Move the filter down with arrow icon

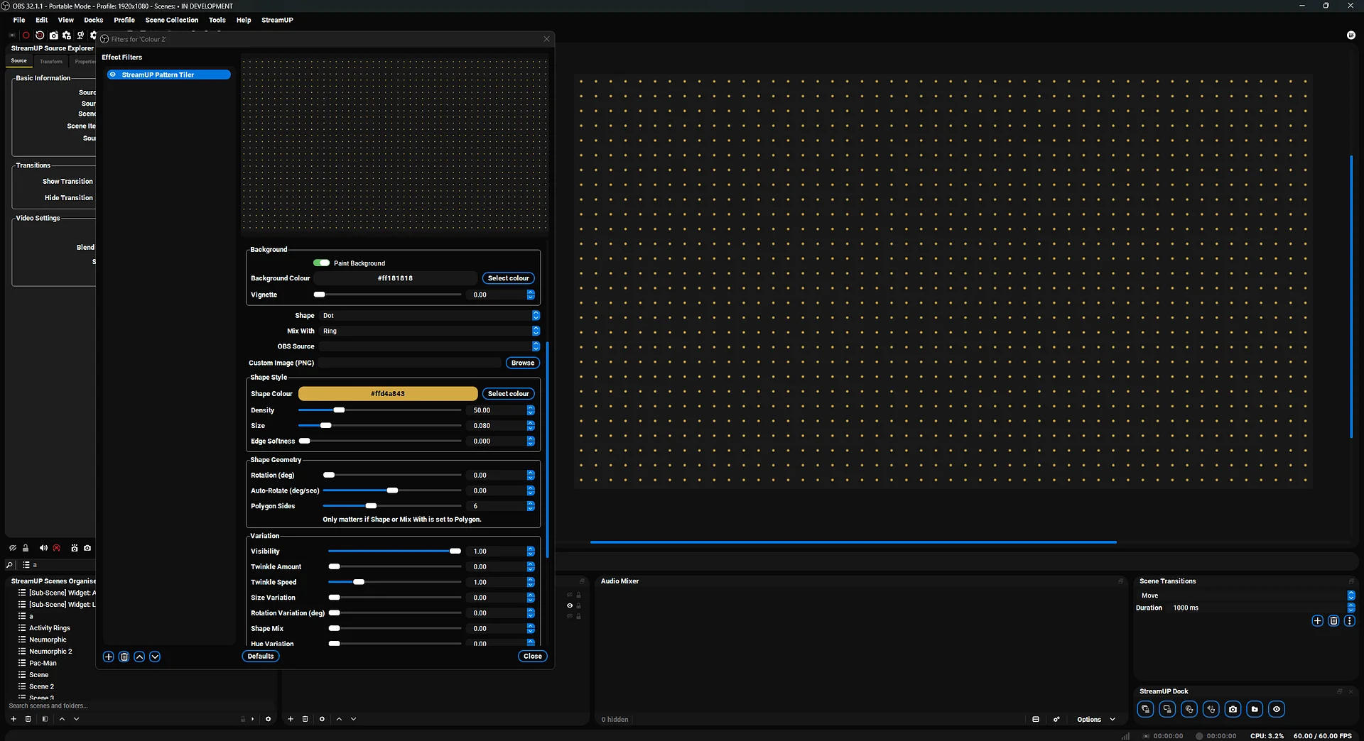(x=155, y=657)
